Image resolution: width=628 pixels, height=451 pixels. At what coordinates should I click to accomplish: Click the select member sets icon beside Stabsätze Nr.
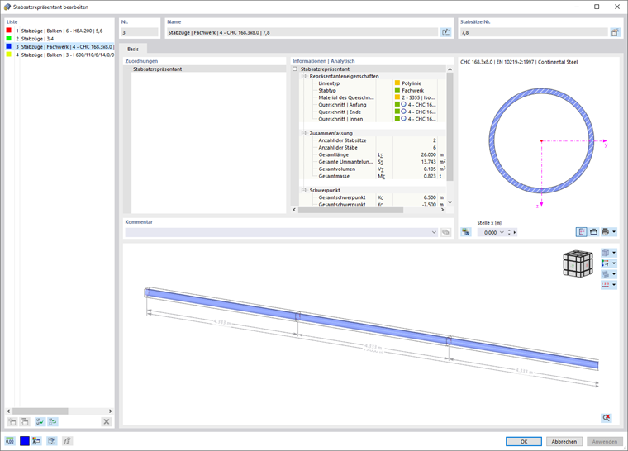[x=615, y=32]
